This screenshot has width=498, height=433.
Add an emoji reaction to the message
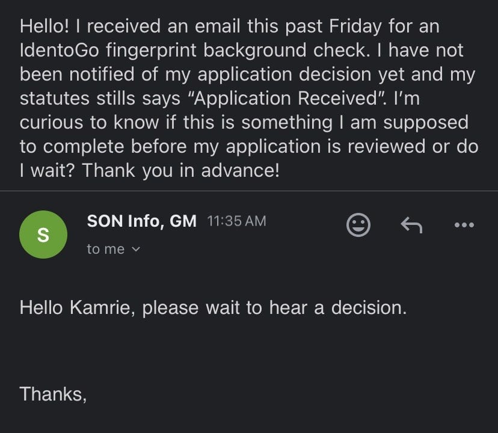tap(358, 225)
